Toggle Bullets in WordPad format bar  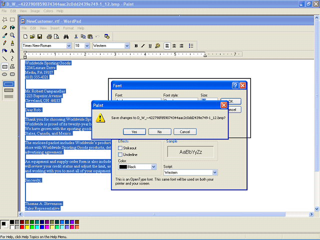191,46
